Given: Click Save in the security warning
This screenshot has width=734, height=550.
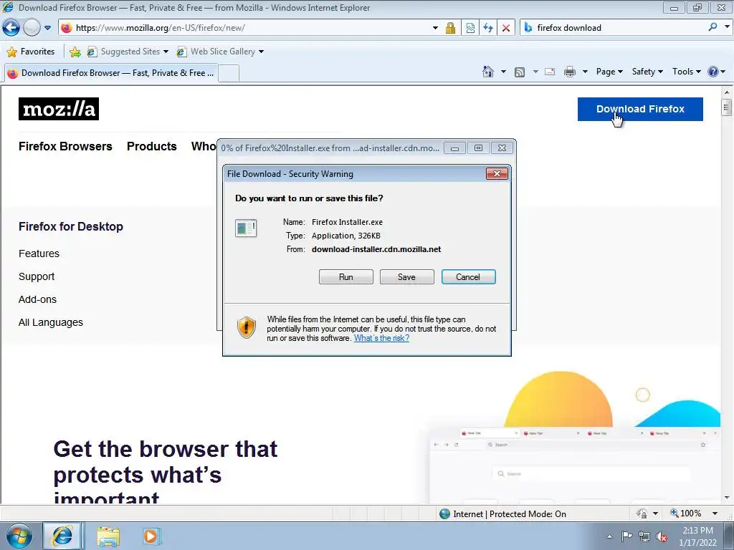Looking at the screenshot, I should [x=406, y=277].
